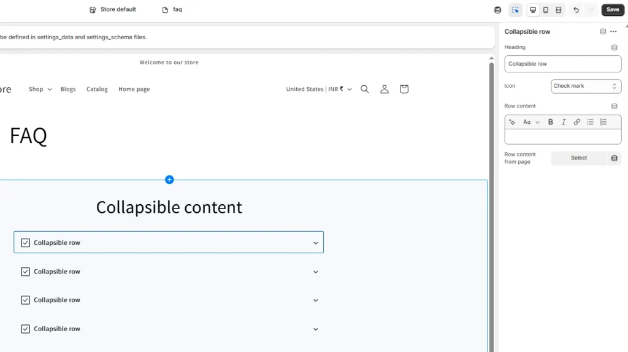This screenshot has height=352, width=628.
Task: Switch to fullscreen preview icon
Action: (x=558, y=10)
